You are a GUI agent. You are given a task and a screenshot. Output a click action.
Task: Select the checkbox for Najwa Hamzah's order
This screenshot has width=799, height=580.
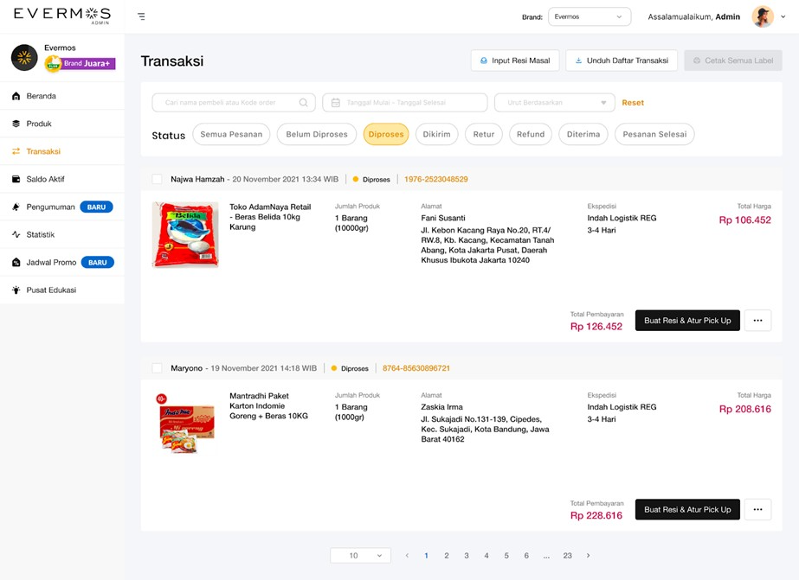coord(157,179)
